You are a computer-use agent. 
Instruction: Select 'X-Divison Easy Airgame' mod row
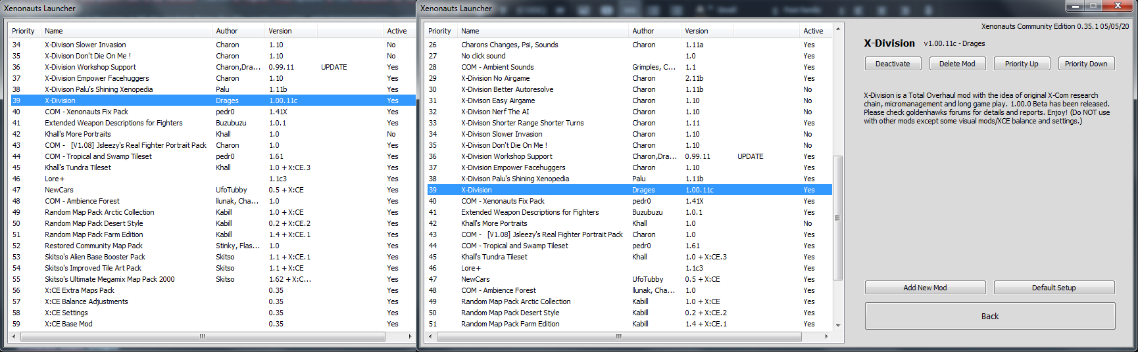coord(629,100)
